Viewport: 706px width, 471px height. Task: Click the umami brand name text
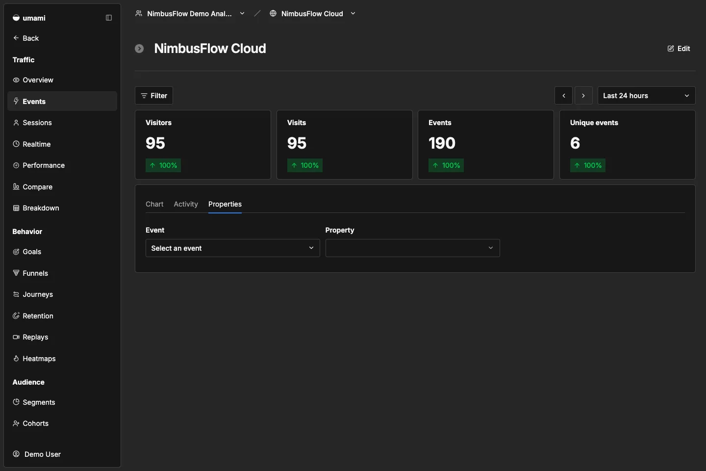[x=34, y=18]
